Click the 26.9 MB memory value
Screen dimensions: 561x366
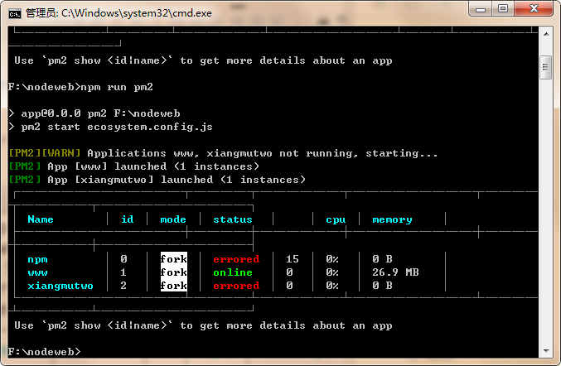[x=395, y=272]
